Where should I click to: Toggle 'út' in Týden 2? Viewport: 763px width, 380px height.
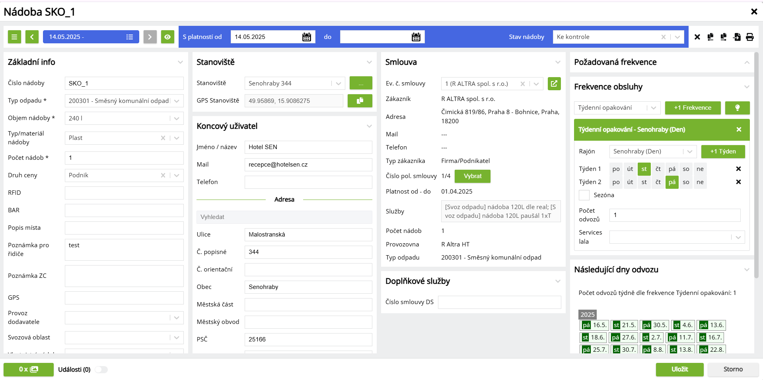tap(630, 182)
